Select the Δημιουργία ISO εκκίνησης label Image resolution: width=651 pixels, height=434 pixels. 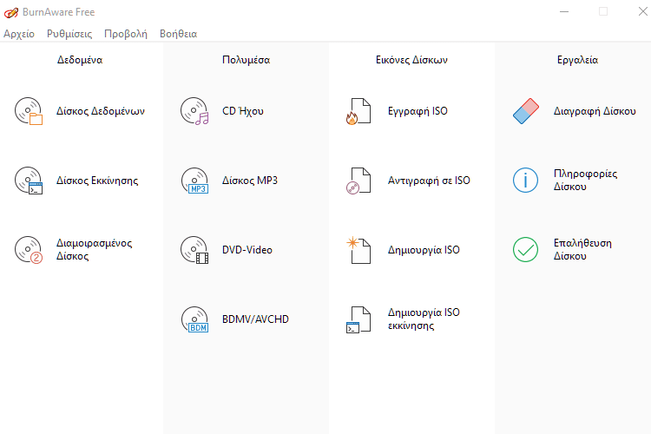coord(424,319)
